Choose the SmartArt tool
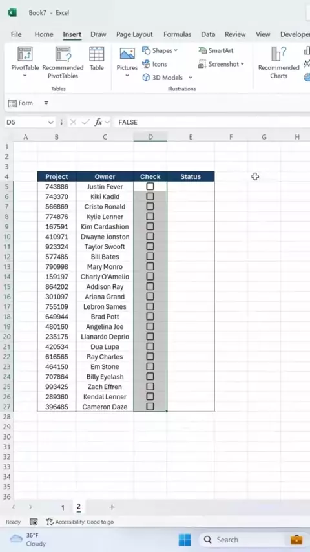This screenshot has width=310, height=552. pos(216,50)
